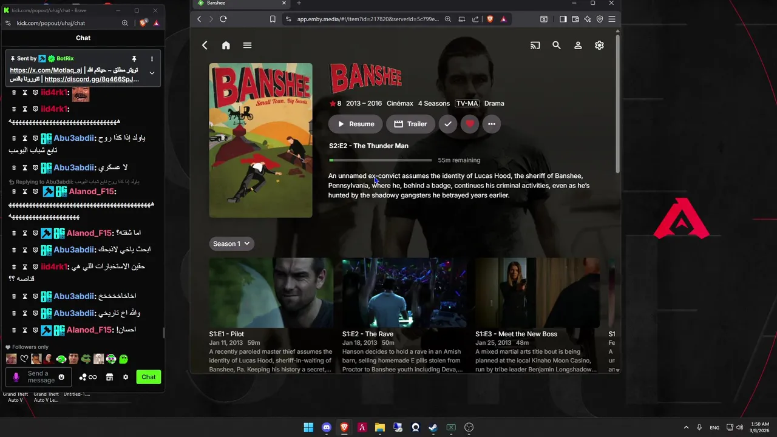The image size is (777, 437).
Task: Click the browser back arrow in Emby window
Action: coord(199,19)
